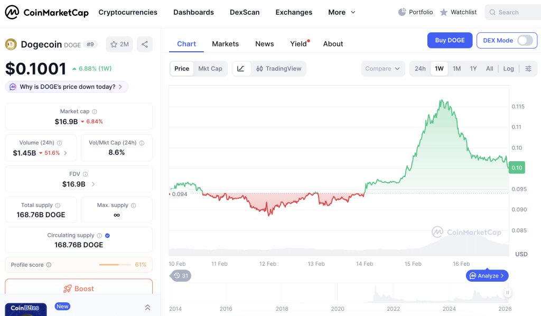Click the Volume (24h) info icon
The height and width of the screenshot is (316, 541).
tap(59, 143)
